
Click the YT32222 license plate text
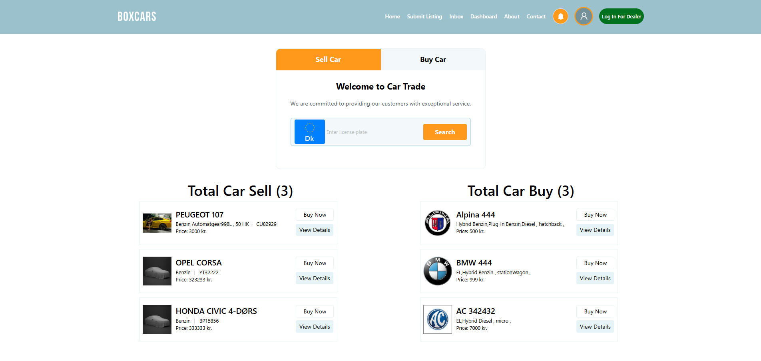[209, 273]
